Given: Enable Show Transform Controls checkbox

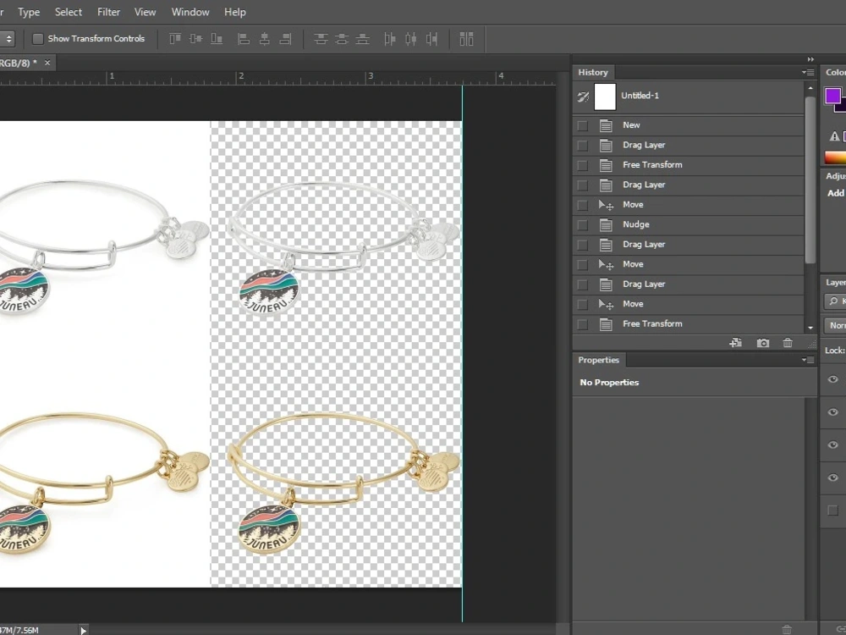Looking at the screenshot, I should pos(38,39).
